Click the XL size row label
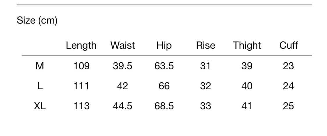Screen dimensions: 327x136 (40, 106)
